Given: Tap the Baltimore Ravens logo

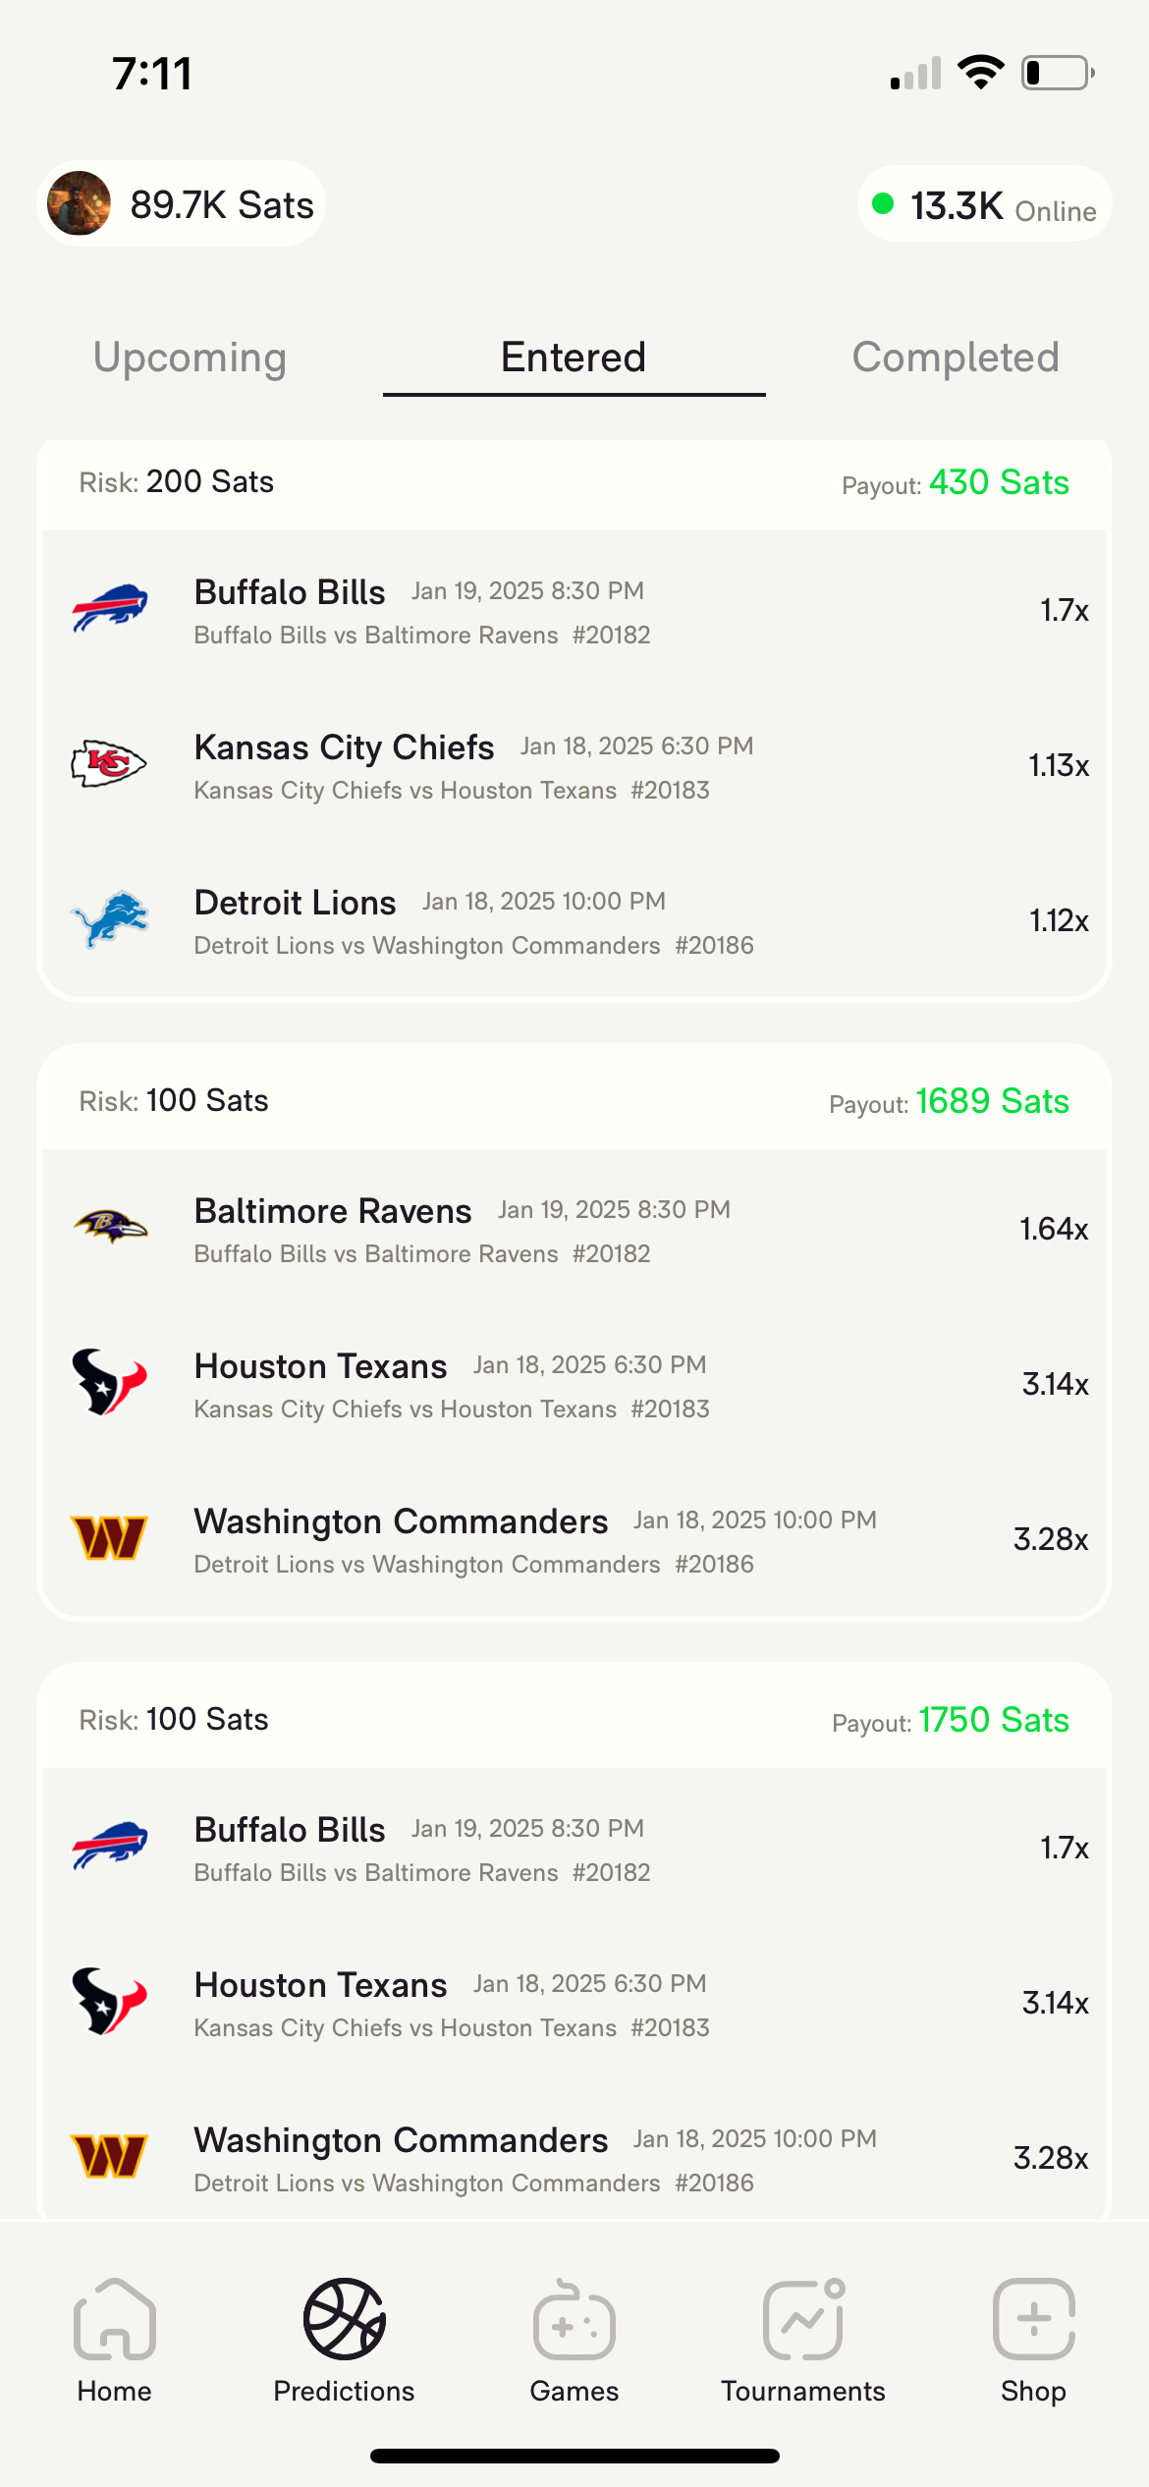Looking at the screenshot, I should (110, 1228).
